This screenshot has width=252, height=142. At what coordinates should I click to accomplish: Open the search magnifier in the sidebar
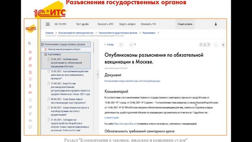[30, 43]
